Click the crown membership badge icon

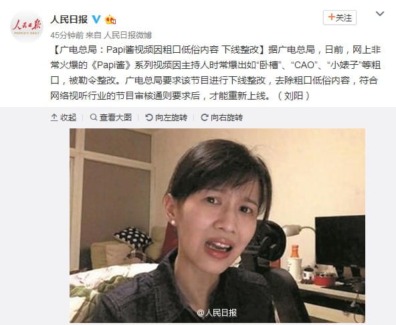tap(110, 19)
